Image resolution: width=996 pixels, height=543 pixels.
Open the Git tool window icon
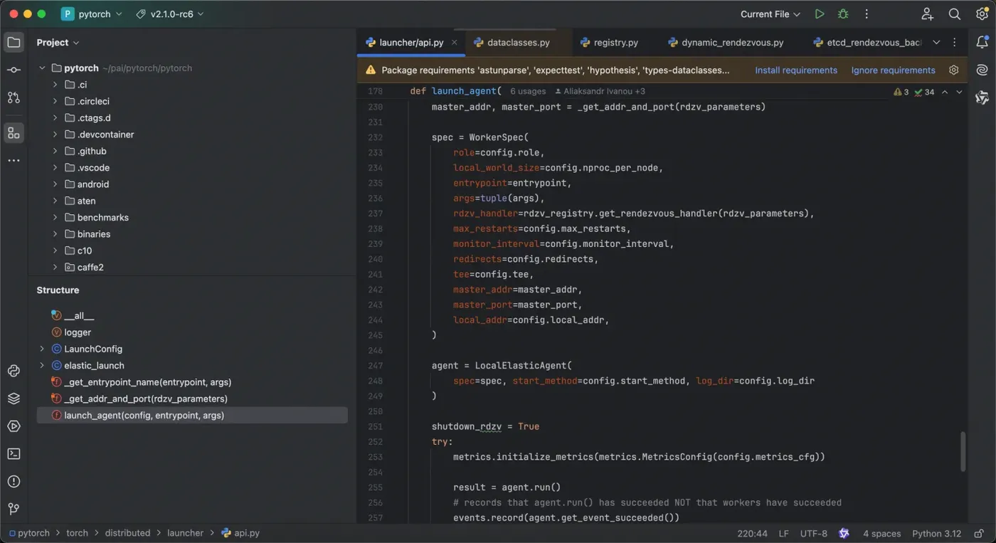(14, 509)
